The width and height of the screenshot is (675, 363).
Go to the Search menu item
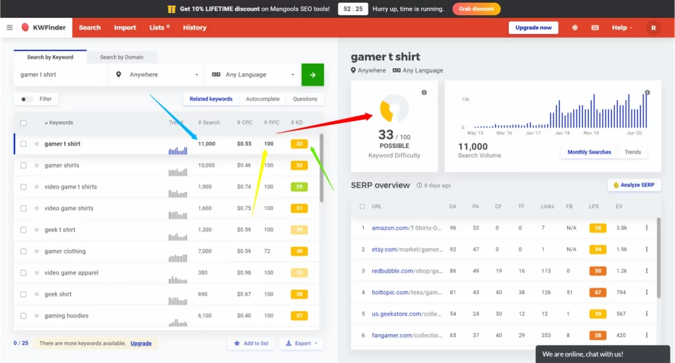pos(90,28)
